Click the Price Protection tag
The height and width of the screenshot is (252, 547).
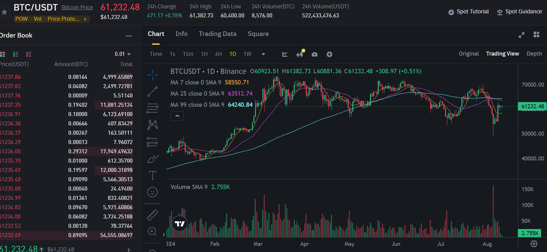pos(63,19)
